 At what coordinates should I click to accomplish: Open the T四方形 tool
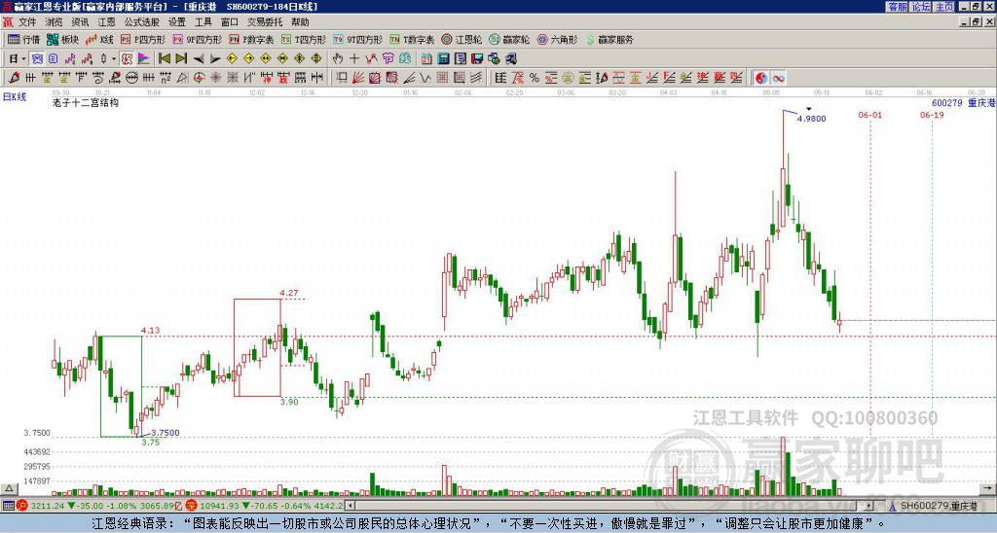pos(304,39)
